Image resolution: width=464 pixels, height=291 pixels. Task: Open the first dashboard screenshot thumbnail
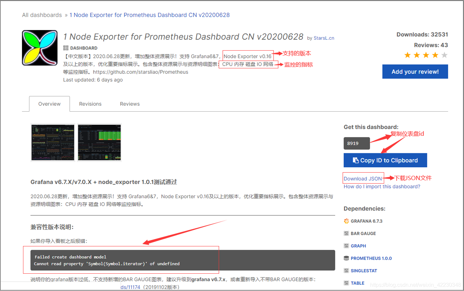click(x=53, y=142)
